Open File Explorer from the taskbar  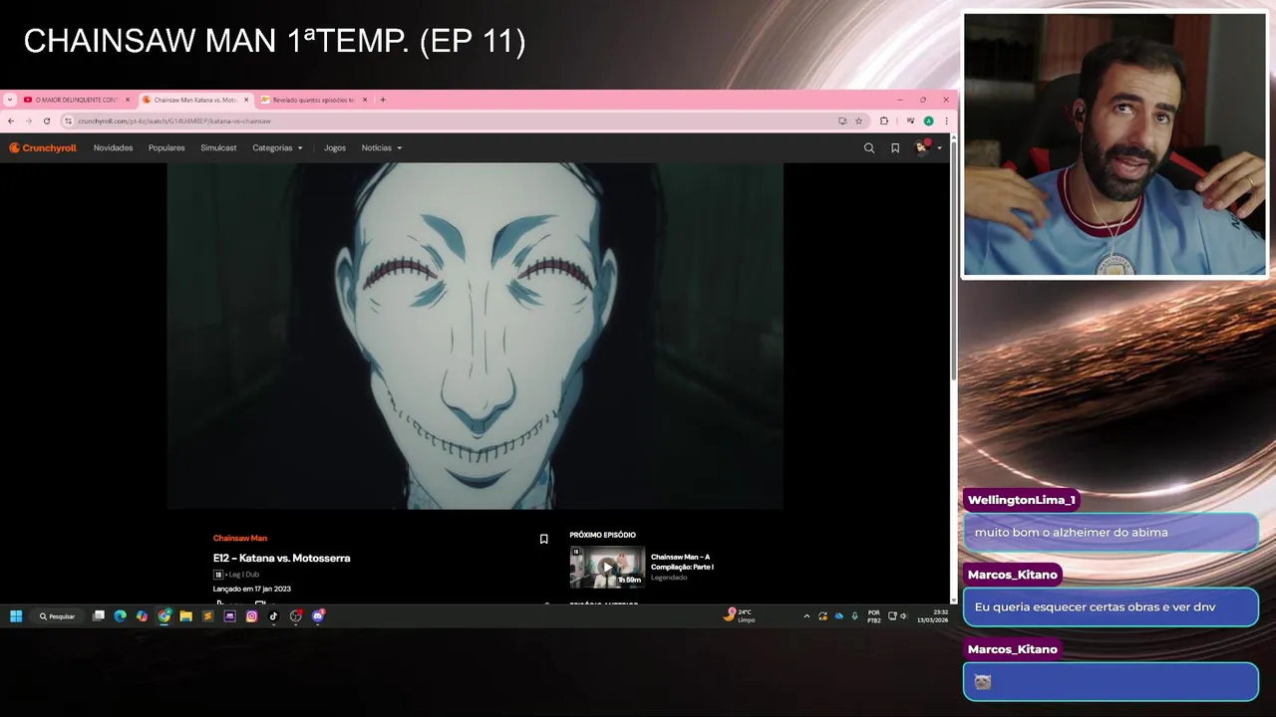pos(185,616)
